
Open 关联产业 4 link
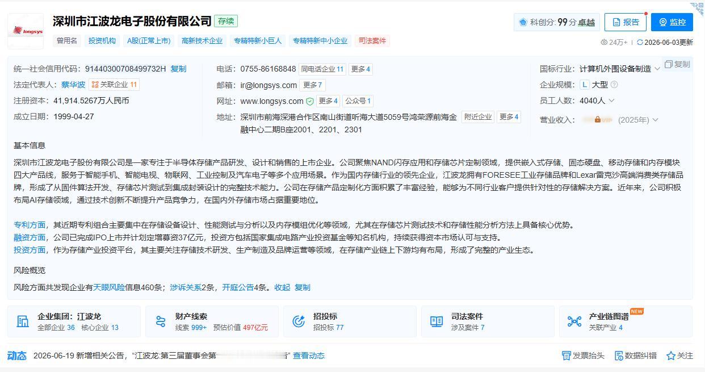(x=606, y=328)
